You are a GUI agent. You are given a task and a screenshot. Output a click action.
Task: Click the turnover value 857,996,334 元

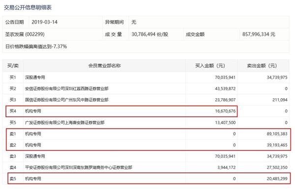coord(259,34)
